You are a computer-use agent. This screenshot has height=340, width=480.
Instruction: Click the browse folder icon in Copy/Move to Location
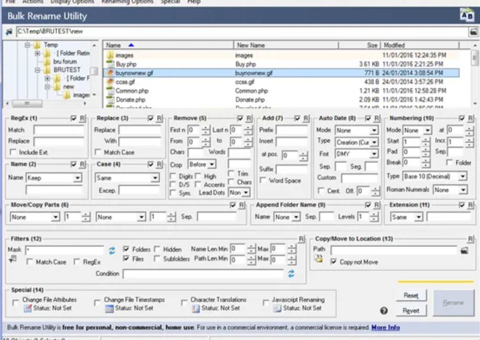(464, 250)
